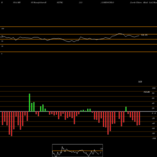The height and width of the screenshot is (157, 157).
Task: Open the mini overview chart thumbnail
Action: click(x=78, y=150)
